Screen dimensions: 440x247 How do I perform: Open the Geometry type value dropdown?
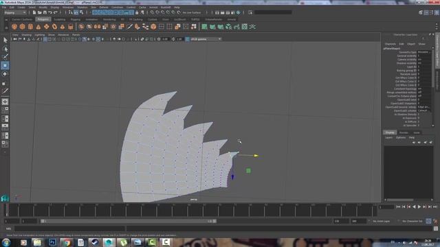coord(424,52)
